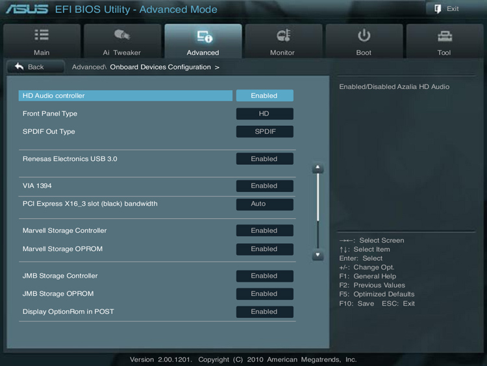Change Display OptionRom in POST setting
Image resolution: width=487 pixels, height=366 pixels.
coord(265,311)
